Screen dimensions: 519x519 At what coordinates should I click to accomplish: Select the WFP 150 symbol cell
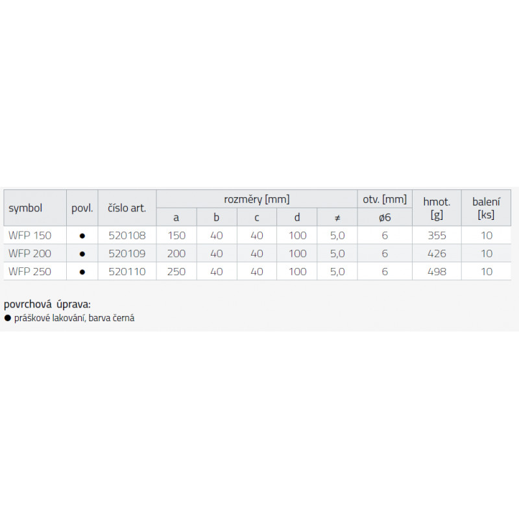click(x=30, y=235)
